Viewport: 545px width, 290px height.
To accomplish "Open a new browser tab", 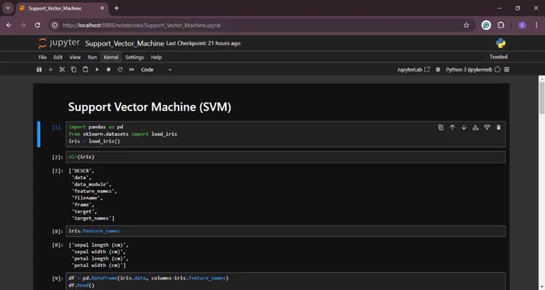I will (116, 8).
